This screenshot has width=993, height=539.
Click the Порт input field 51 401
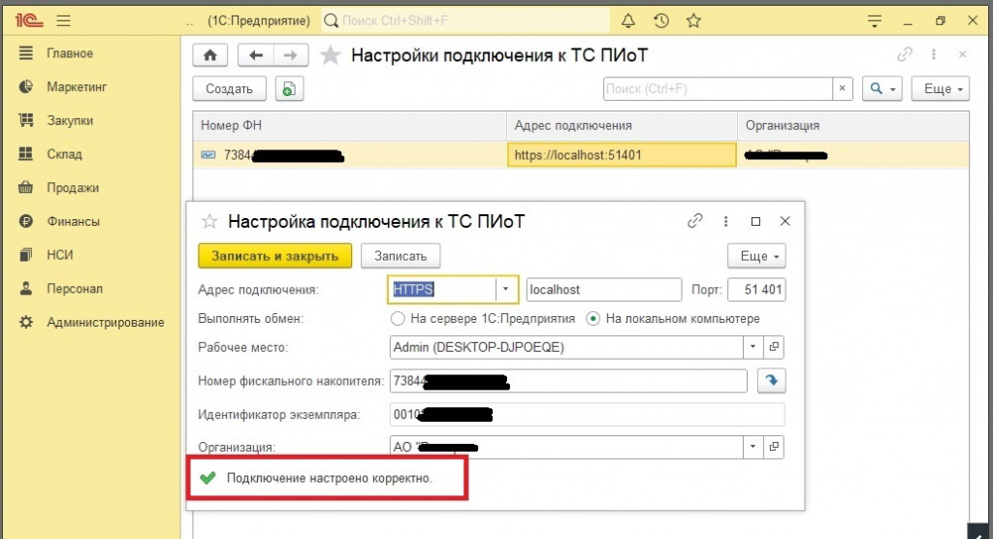click(x=756, y=290)
